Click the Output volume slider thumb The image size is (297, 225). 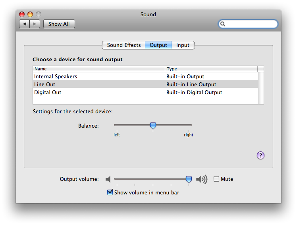[x=189, y=179]
